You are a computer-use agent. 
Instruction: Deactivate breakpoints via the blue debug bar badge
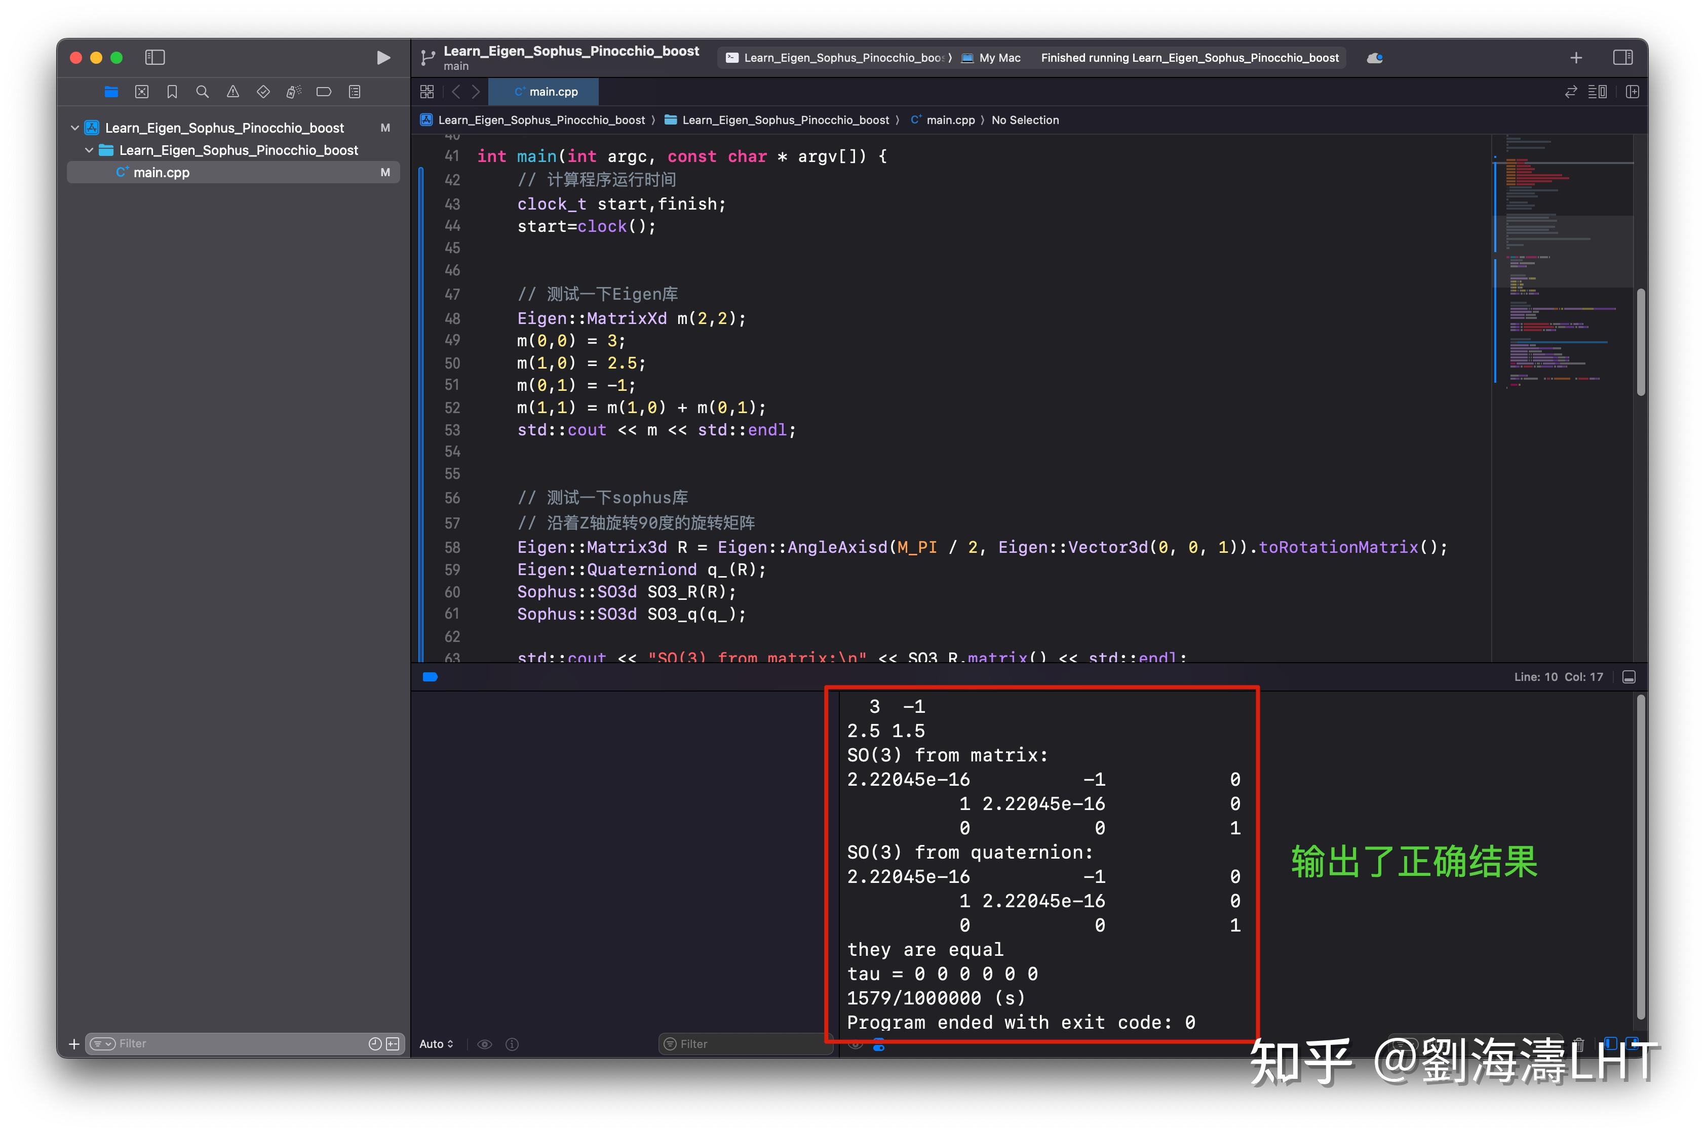tap(430, 677)
